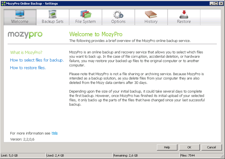225x159 pixels.
Task: Click the 'Welcome to MozyPro' heading
Action: (96, 34)
